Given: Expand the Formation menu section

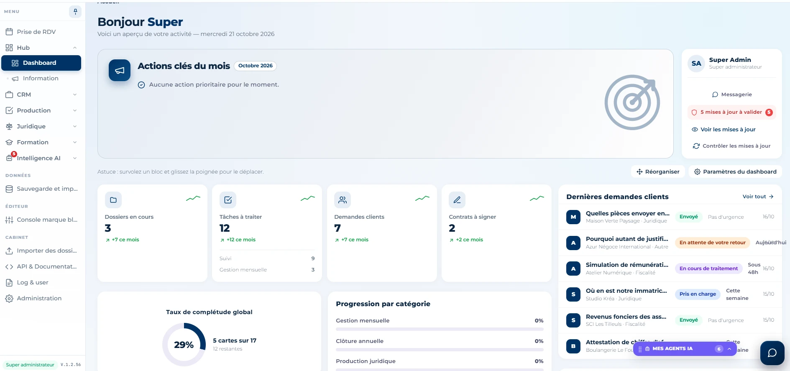Looking at the screenshot, I should pyautogui.click(x=75, y=142).
